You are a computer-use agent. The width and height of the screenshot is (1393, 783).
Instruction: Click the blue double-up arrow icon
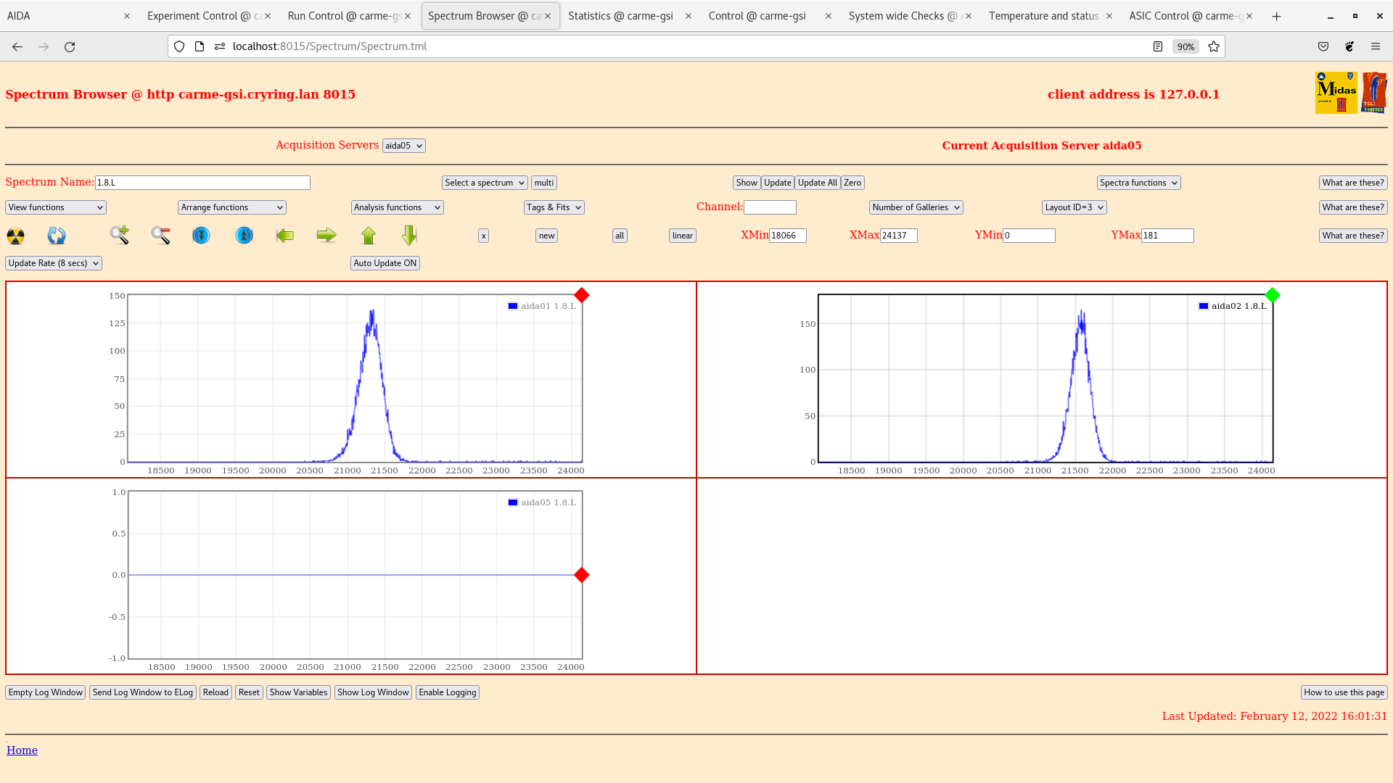tap(245, 236)
